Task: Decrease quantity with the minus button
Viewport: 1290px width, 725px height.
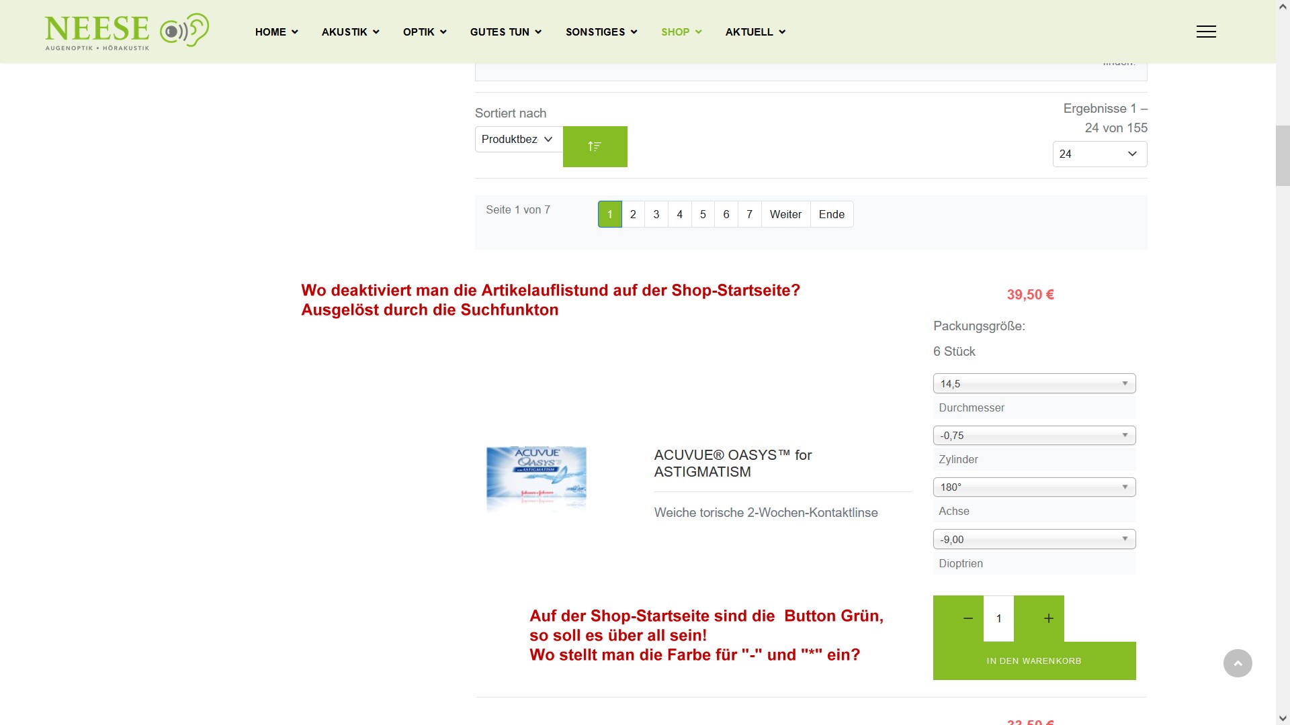Action: [x=967, y=618]
